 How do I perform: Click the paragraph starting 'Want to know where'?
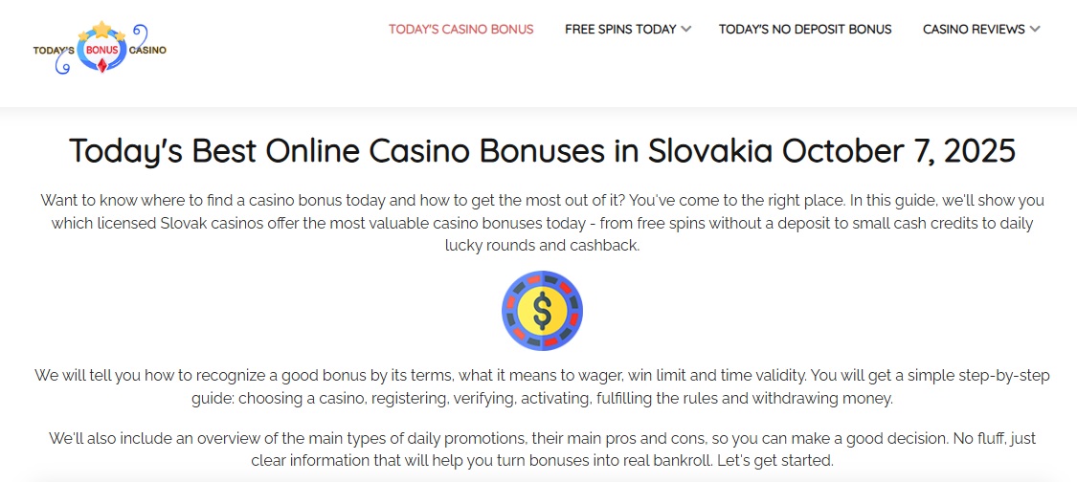[x=542, y=223]
